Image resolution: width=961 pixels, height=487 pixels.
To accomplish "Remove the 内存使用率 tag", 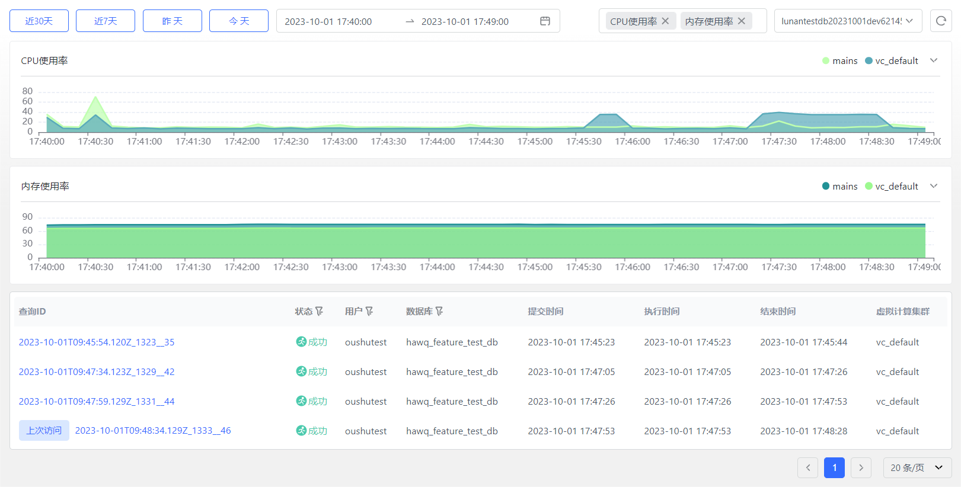I will [x=741, y=21].
